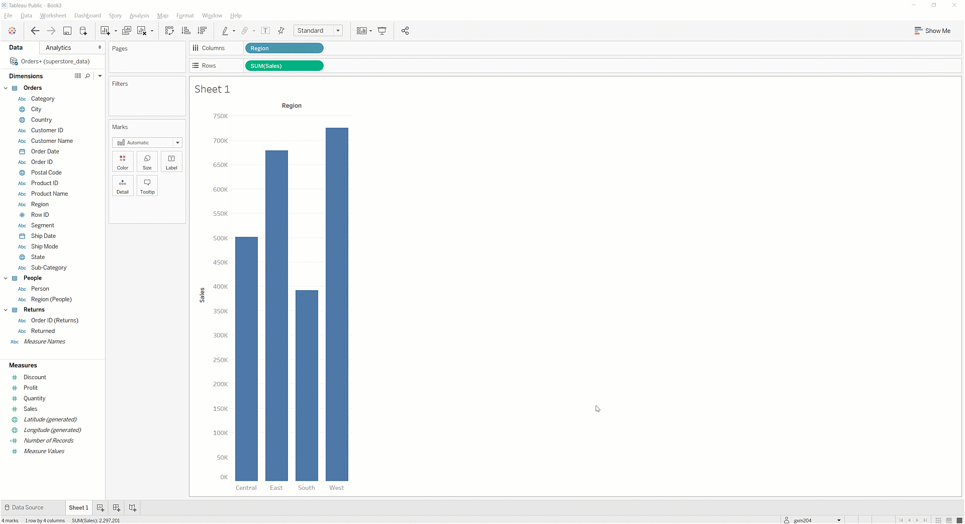Open the Color card in Marks
This screenshot has width=965, height=524.
(x=123, y=161)
